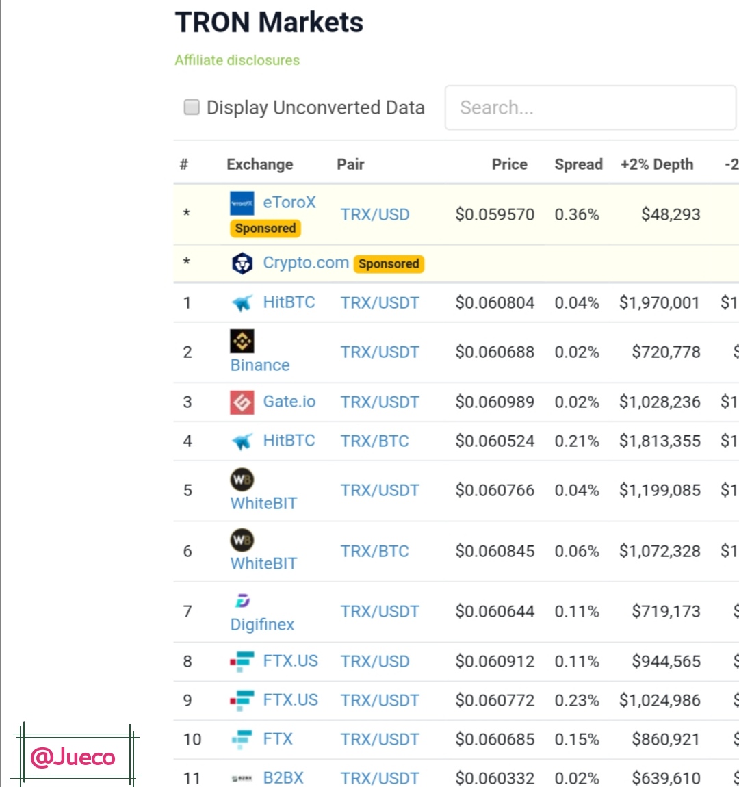This screenshot has width=739, height=787.
Task: Sort by the Price column header
Action: coord(509,164)
